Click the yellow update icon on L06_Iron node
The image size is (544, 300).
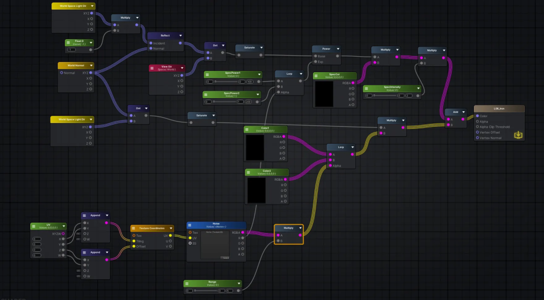click(x=518, y=135)
